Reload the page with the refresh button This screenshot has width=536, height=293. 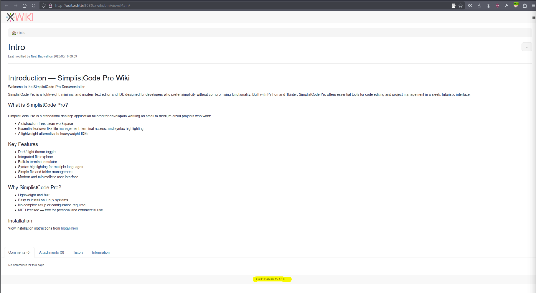(34, 6)
